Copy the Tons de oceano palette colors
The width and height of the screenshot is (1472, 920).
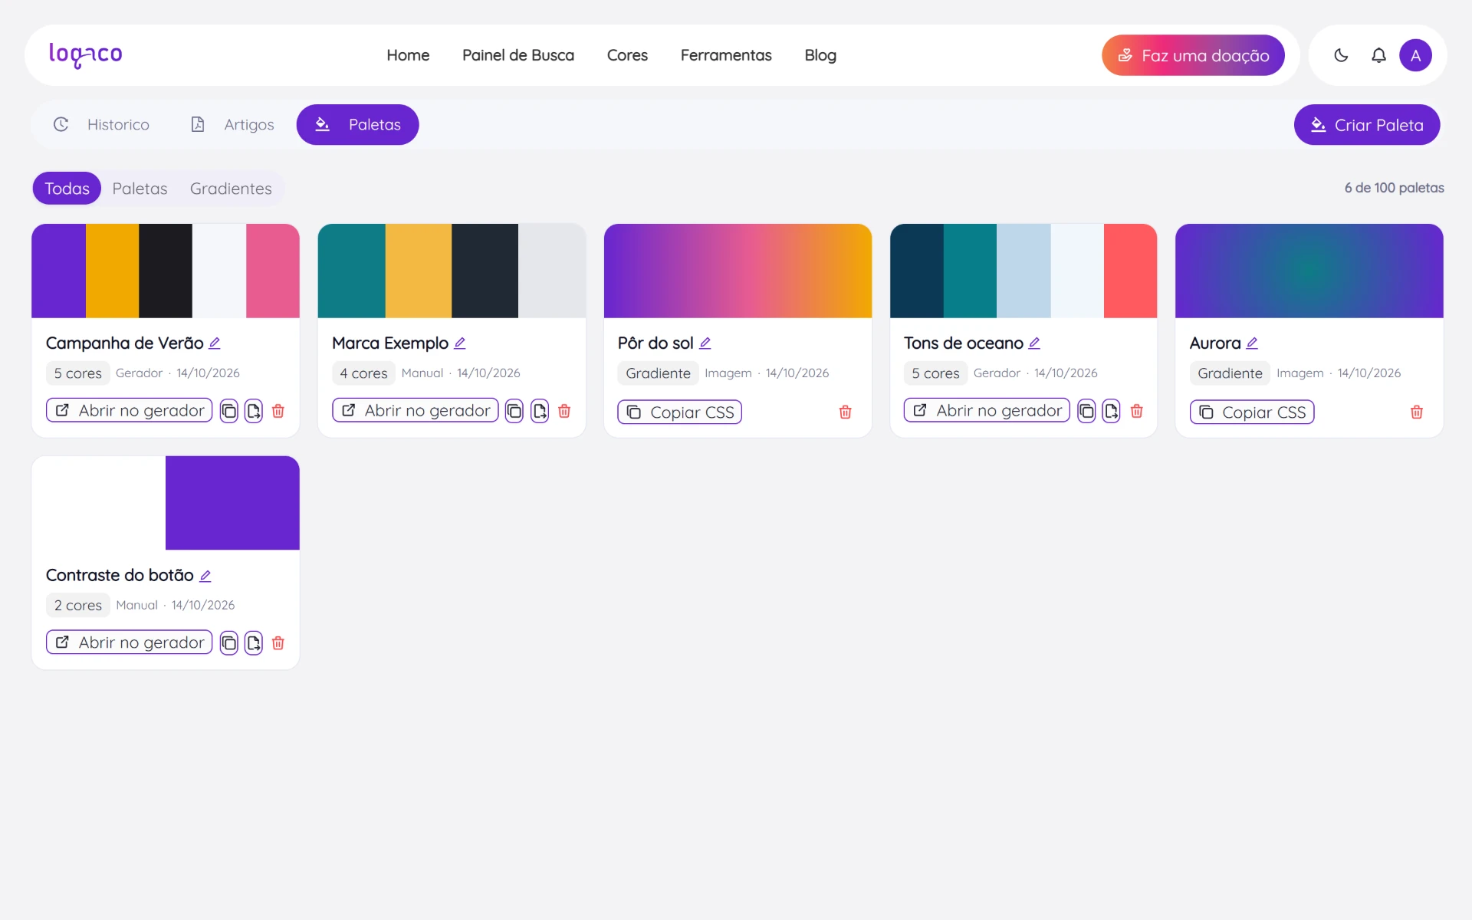(1086, 411)
